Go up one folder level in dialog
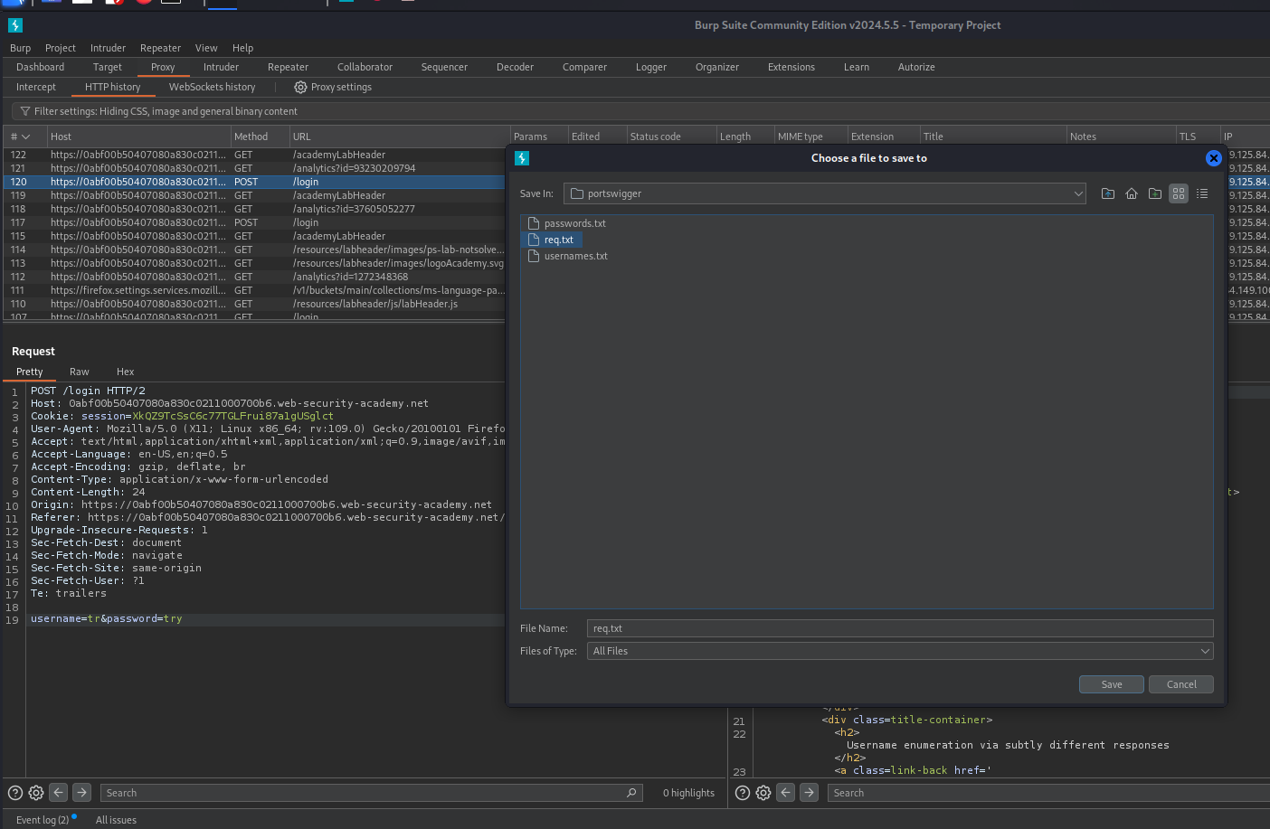Viewport: 1270px width, 829px height. [1107, 193]
